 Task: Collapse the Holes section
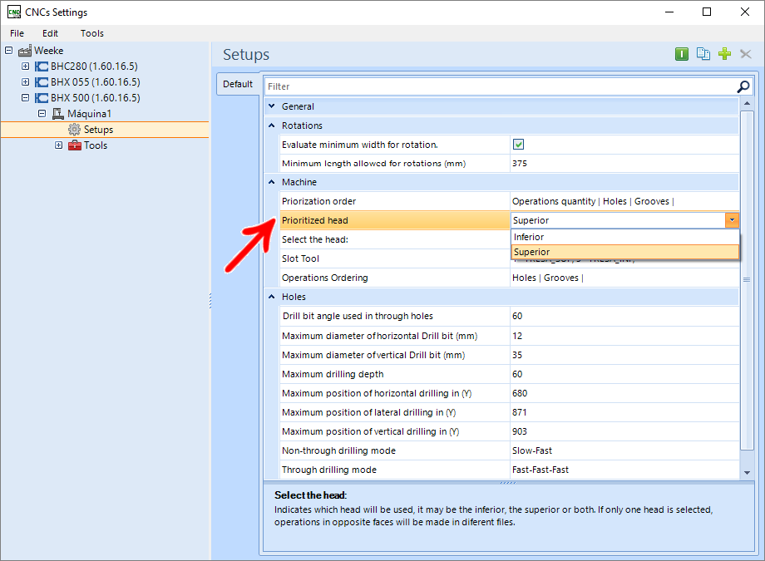point(272,297)
